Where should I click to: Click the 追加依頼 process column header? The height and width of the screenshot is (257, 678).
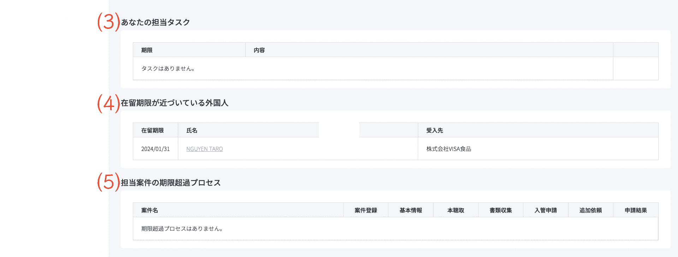[590, 210]
